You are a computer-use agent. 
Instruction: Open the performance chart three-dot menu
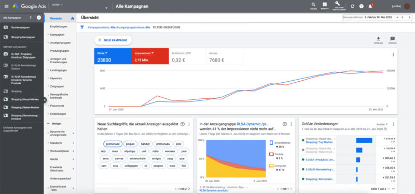(x=393, y=55)
